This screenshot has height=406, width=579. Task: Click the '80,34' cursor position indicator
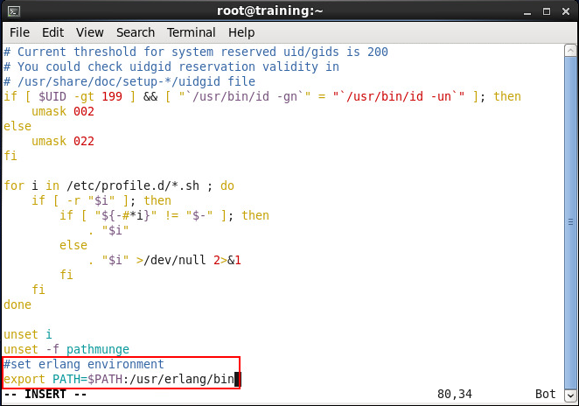point(455,394)
